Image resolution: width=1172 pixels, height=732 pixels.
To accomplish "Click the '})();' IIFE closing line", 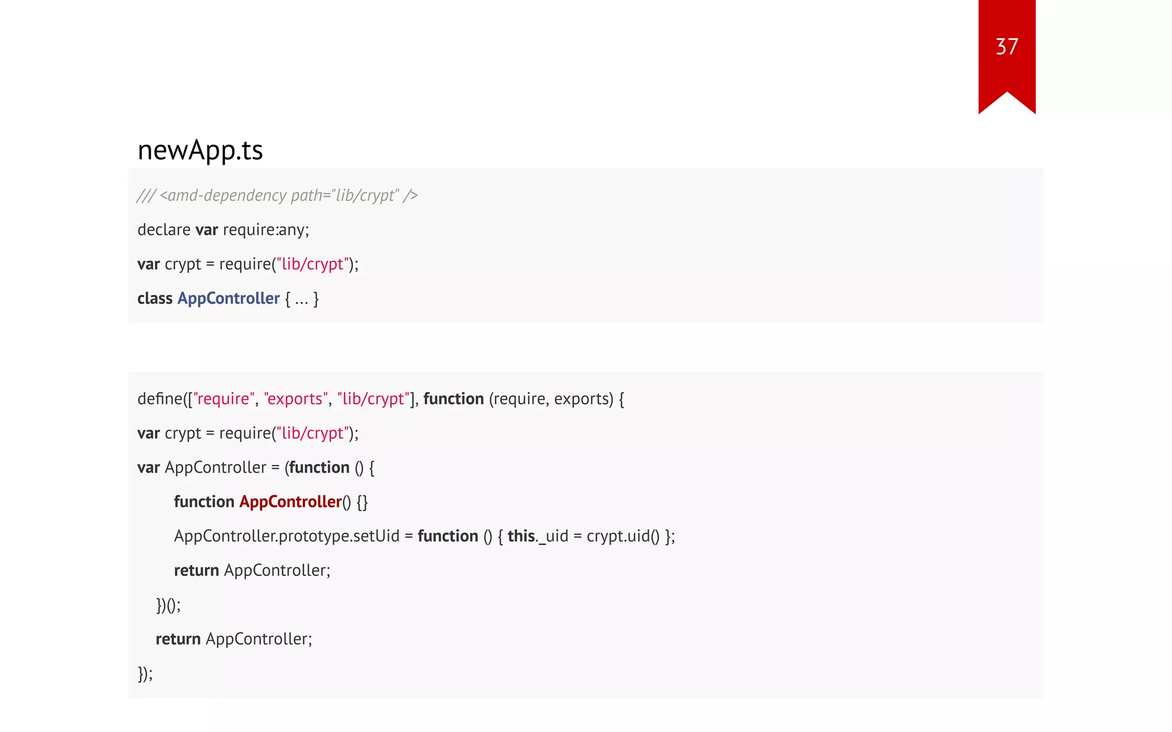I will pyautogui.click(x=168, y=605).
